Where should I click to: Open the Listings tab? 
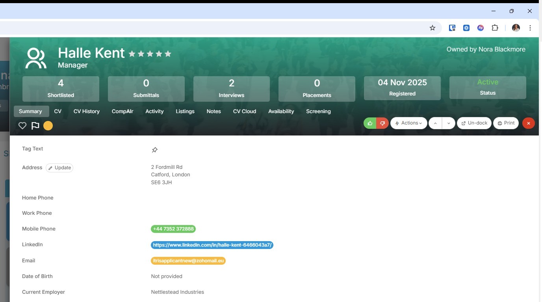(185, 111)
